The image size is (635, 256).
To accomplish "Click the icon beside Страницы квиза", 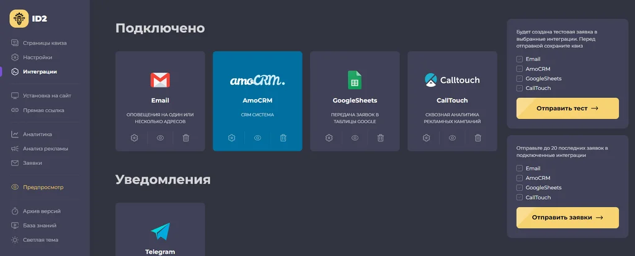I will (15, 43).
